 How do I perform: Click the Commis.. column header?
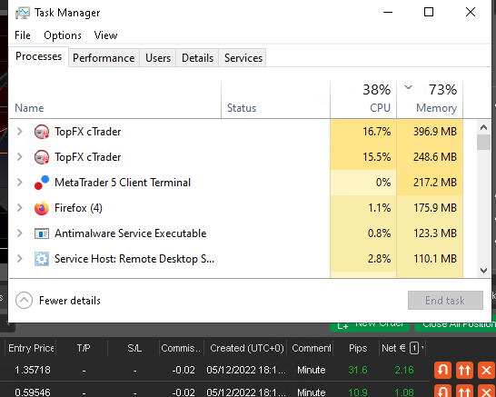coord(181,348)
